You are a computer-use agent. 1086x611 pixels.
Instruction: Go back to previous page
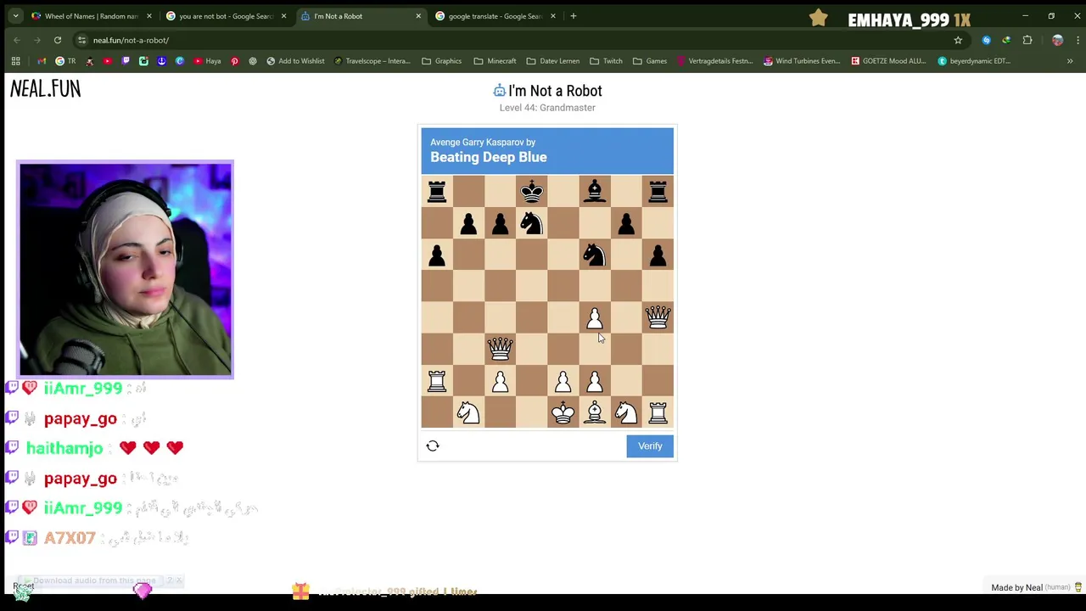(17, 40)
